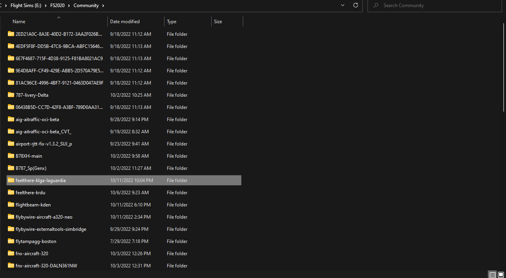Select aig-aitraffic-oci-beta folder name
Image resolution: width=506 pixels, height=278 pixels.
coord(37,119)
